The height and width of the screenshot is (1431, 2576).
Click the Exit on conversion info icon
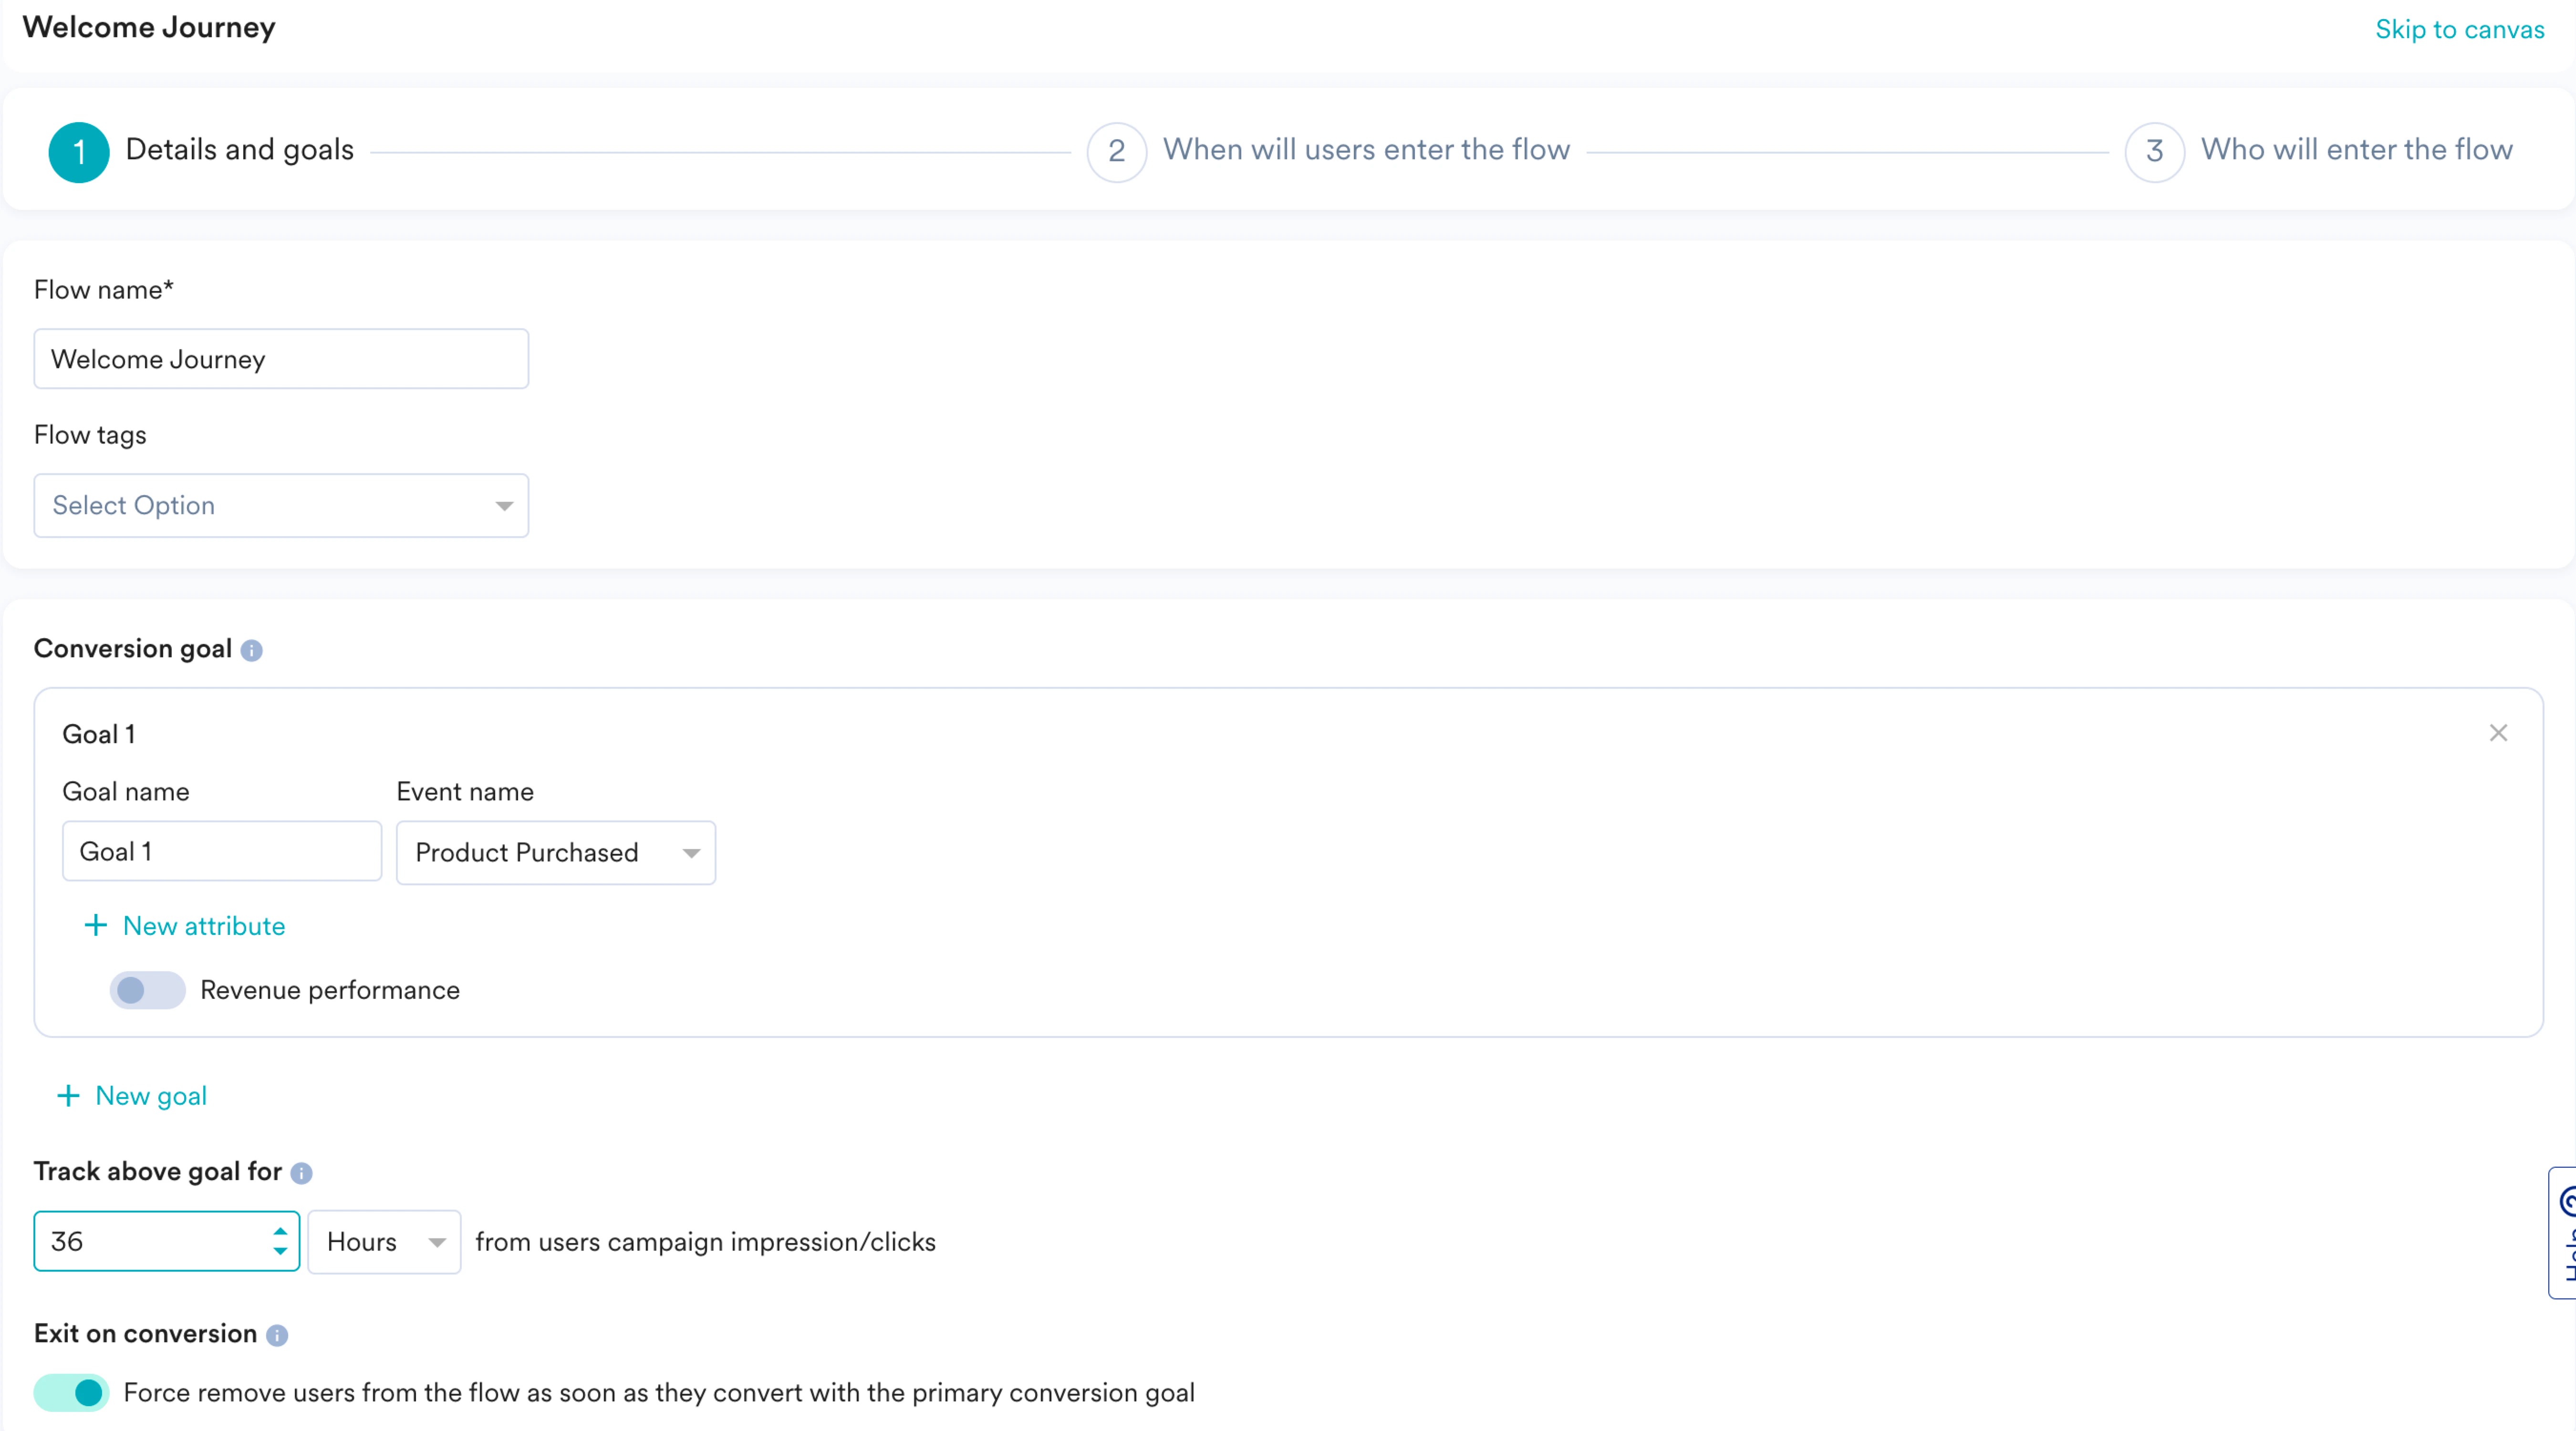click(277, 1335)
